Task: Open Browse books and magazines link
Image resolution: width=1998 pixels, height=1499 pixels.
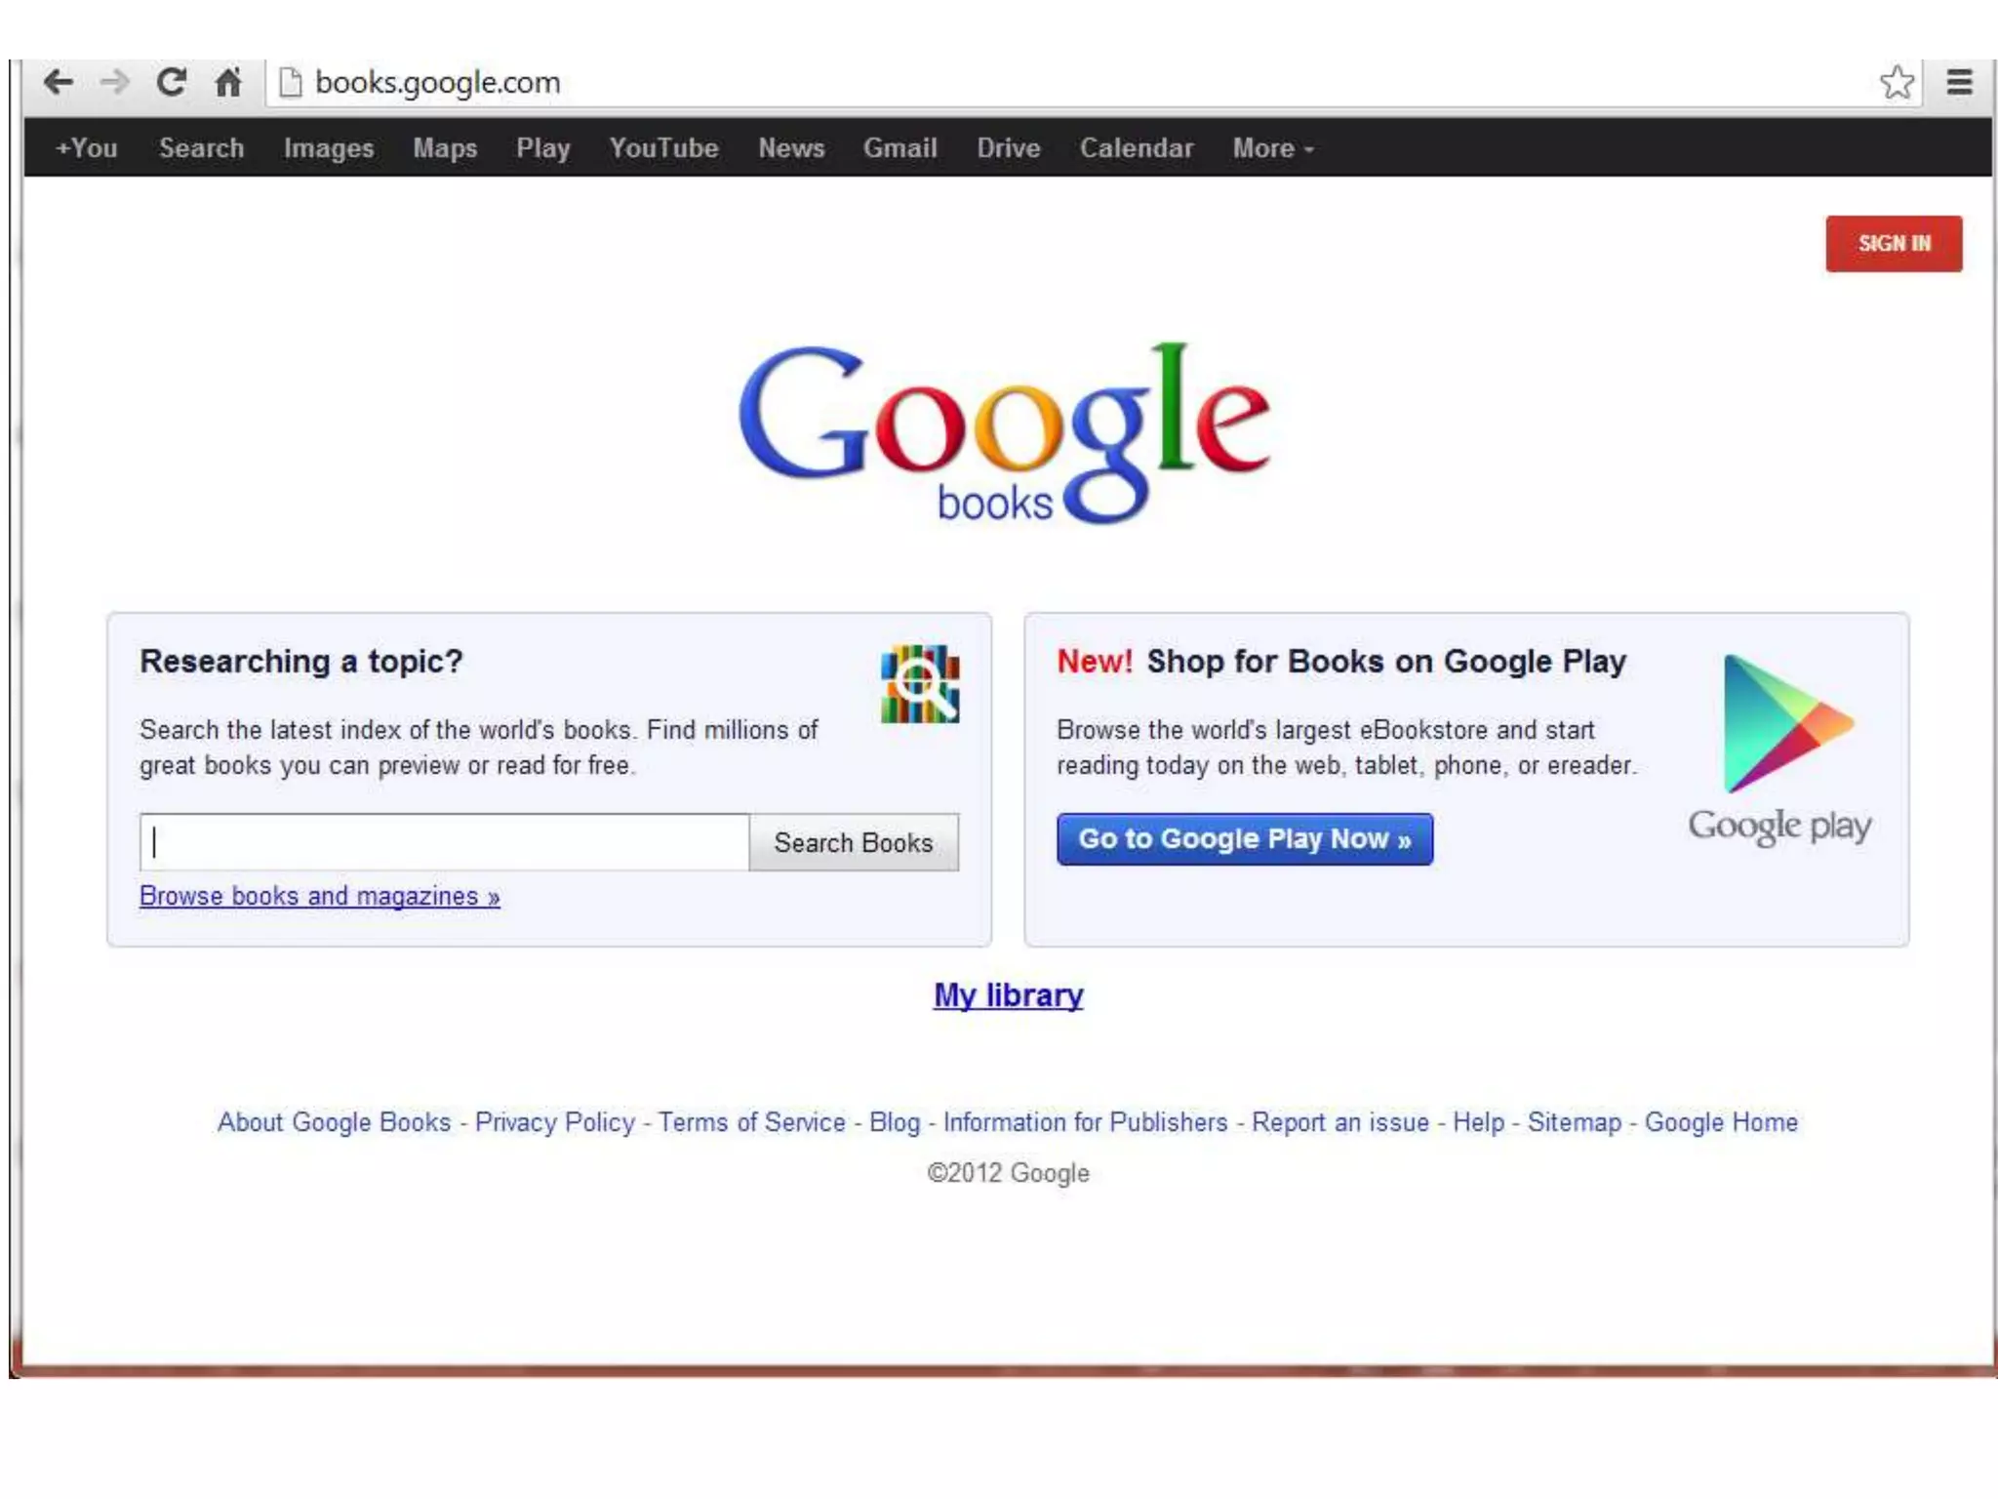Action: pyautogui.click(x=319, y=896)
